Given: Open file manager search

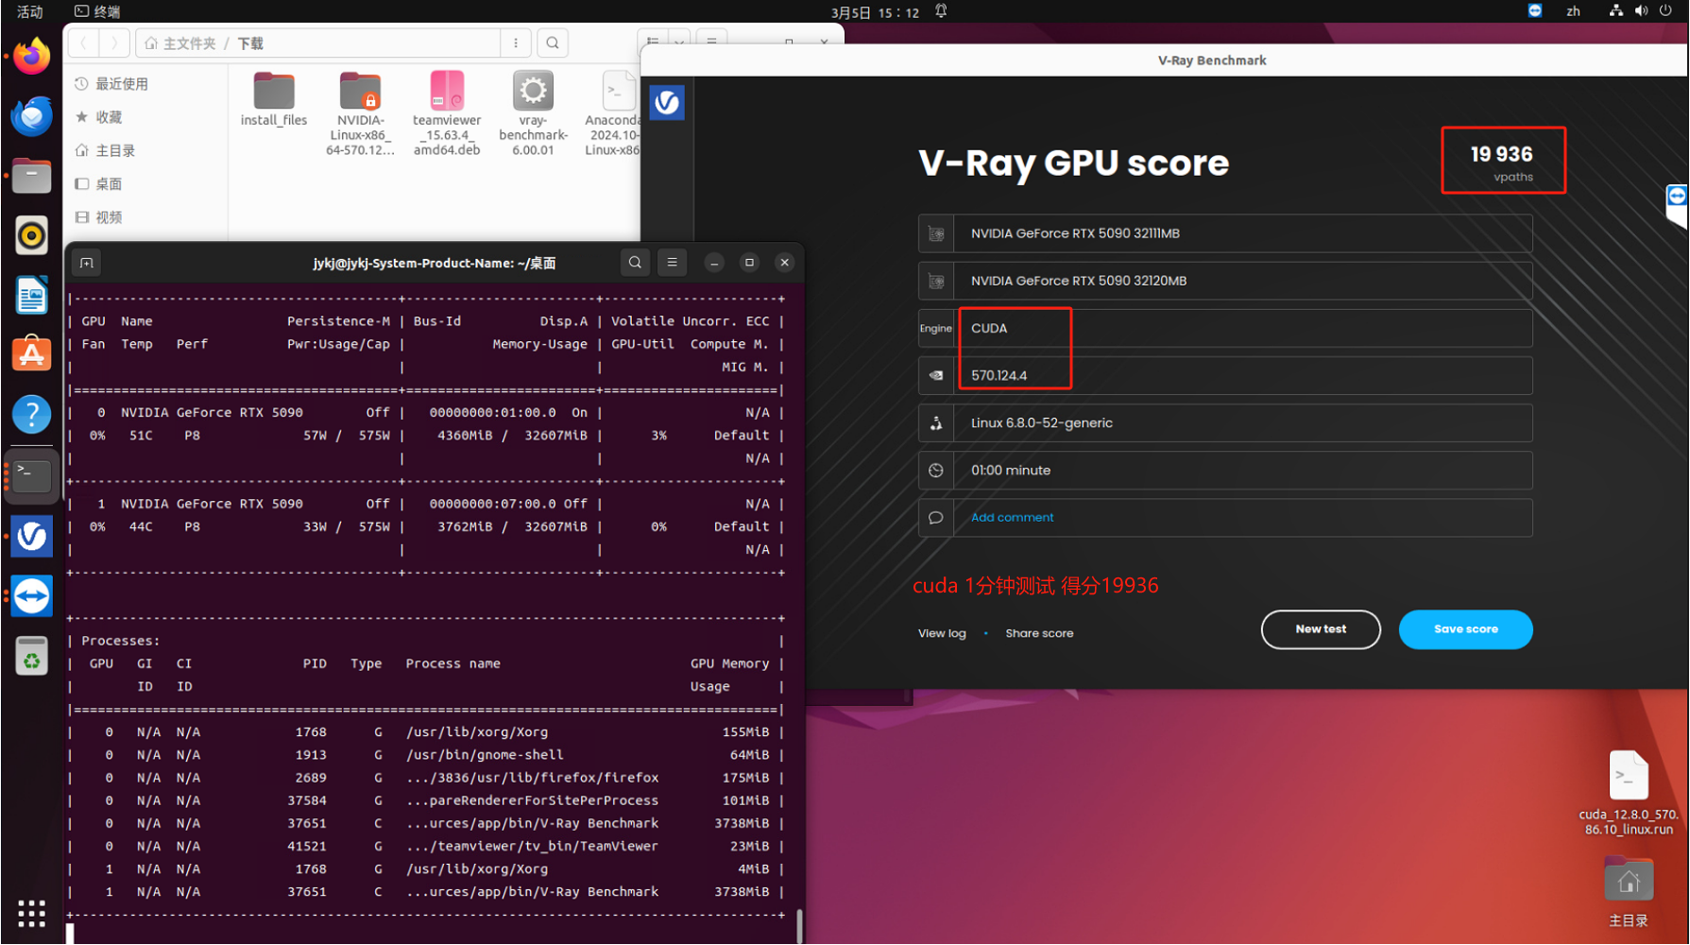Looking at the screenshot, I should [553, 43].
